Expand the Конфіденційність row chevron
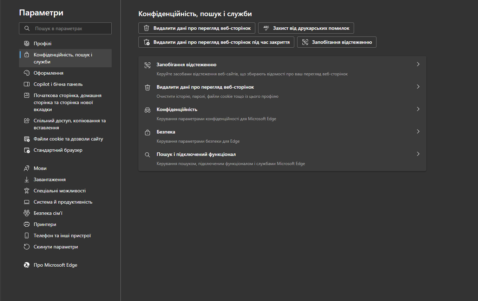This screenshot has height=301, width=478. tap(418, 109)
